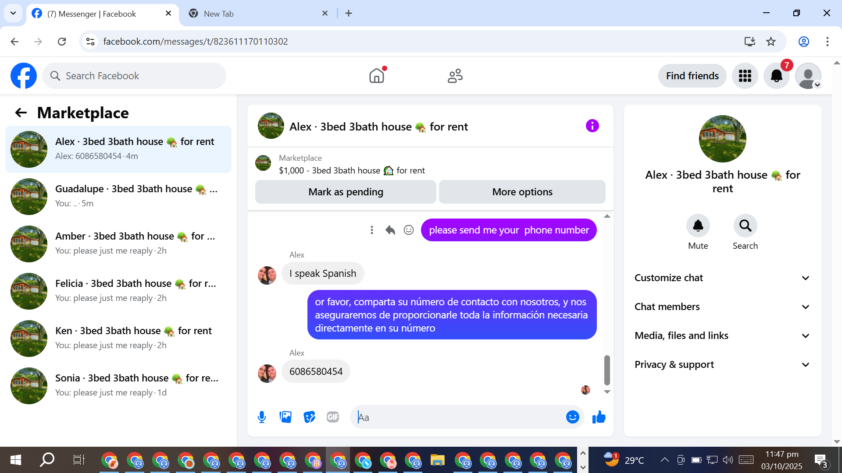The image size is (842, 473).
Task: Open the Guadalupe conversation
Action: pos(118,197)
